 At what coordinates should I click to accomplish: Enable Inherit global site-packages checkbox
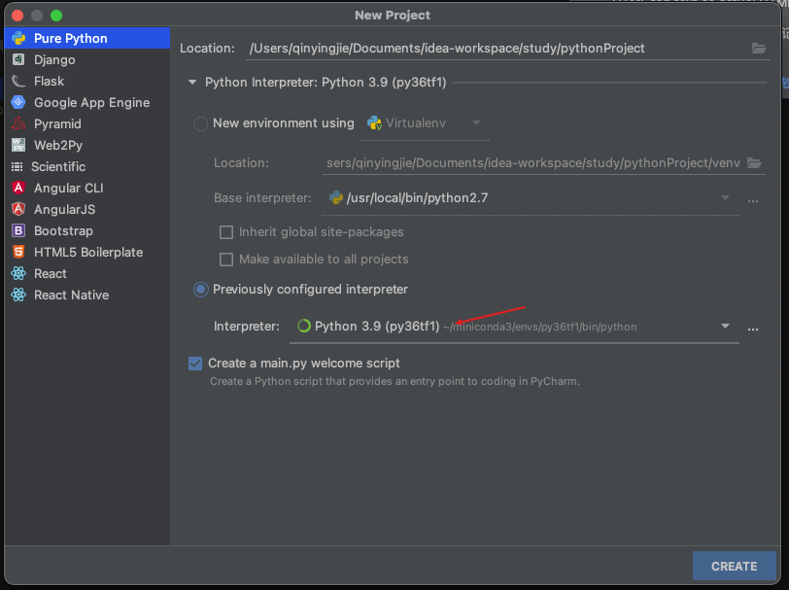click(226, 232)
